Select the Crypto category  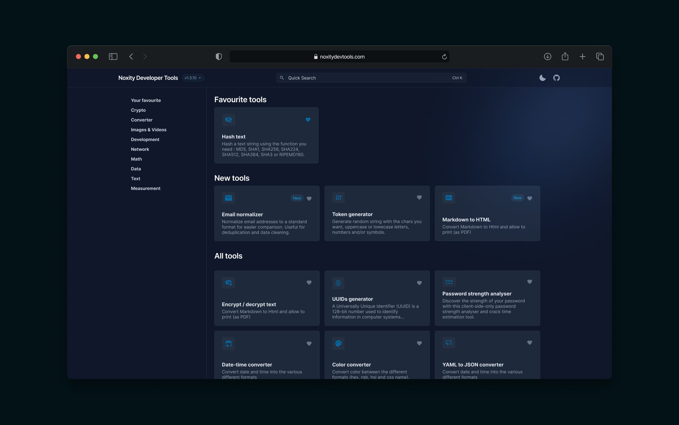[x=138, y=110]
